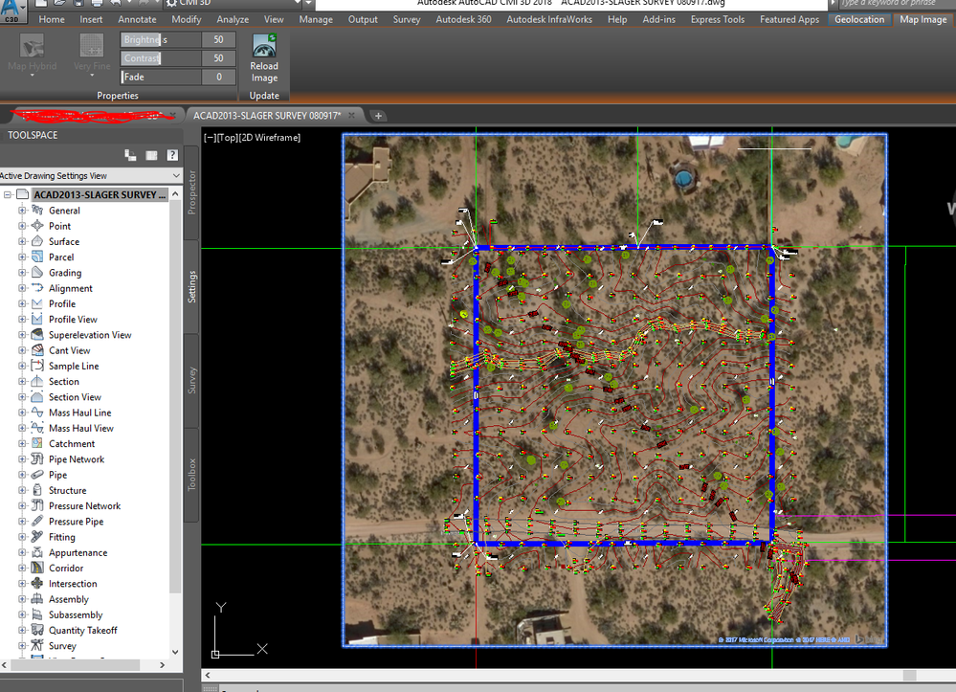Click the UCS icon origin box in viewport
956x692 pixels.
215,655
